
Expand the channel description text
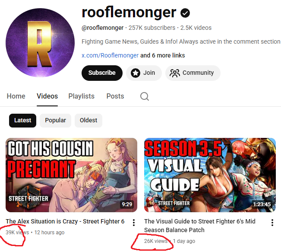(181, 41)
